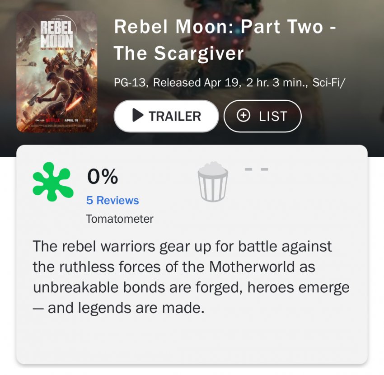Image resolution: width=384 pixels, height=375 pixels.
Task: Click the APRIL 19 text on the poster
Action: [x=71, y=121]
